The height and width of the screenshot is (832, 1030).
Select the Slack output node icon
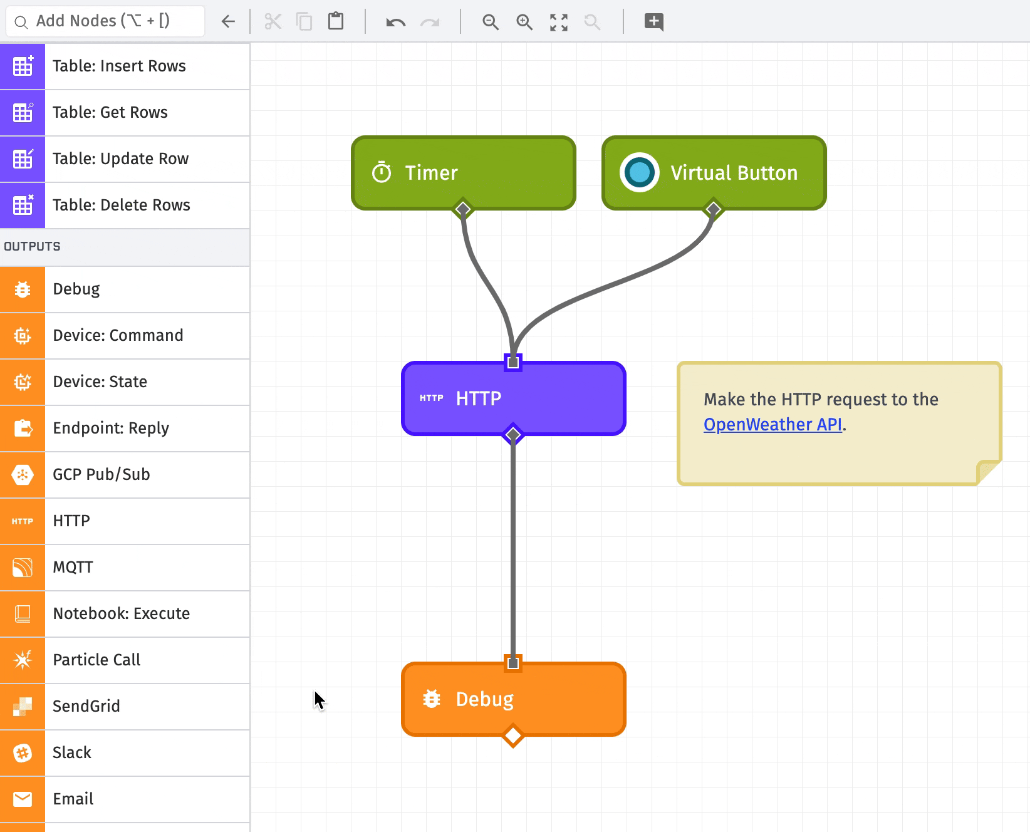pyautogui.click(x=23, y=752)
